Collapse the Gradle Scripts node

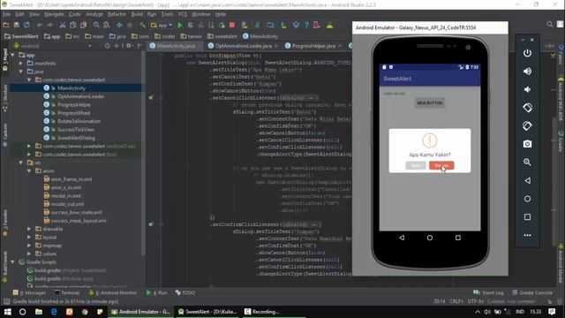coord(12,262)
